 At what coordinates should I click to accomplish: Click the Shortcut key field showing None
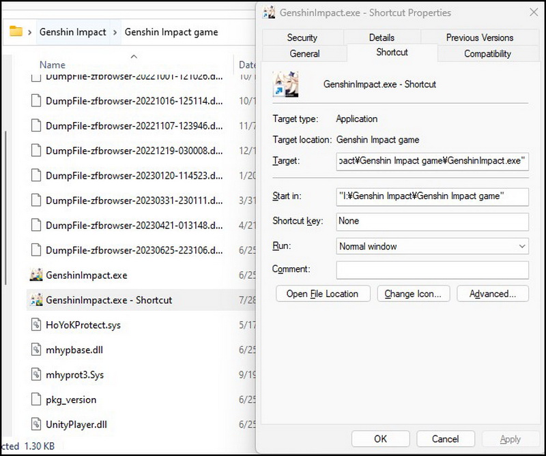pos(432,222)
